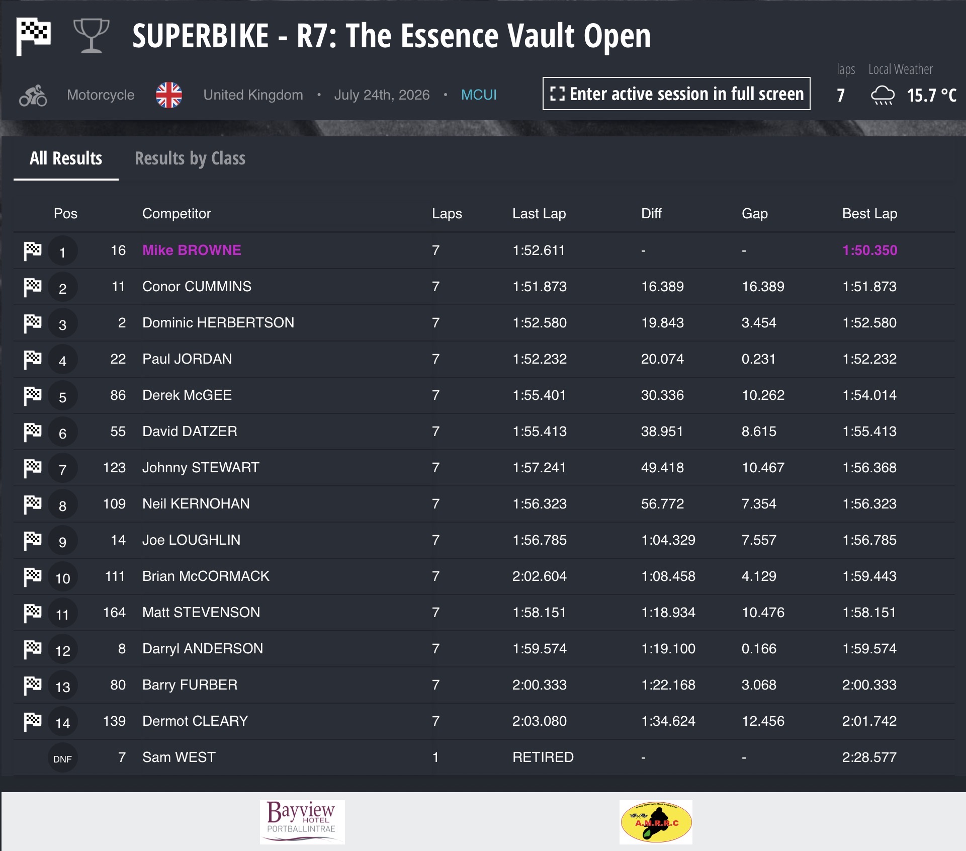
Task: Click the Laps column header
Action: [x=447, y=214]
